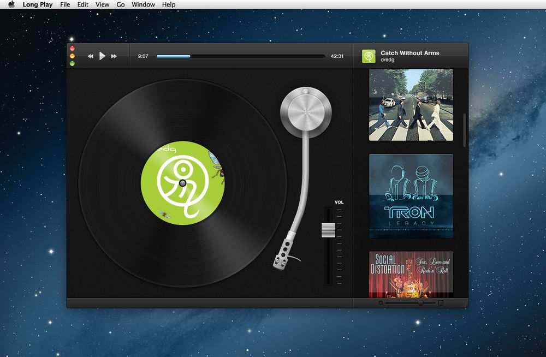This screenshot has height=357, width=546.
Task: Click the fast-forward button
Action: pos(114,56)
